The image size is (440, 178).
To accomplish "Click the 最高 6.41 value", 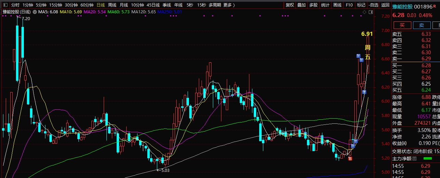I will (426, 104).
